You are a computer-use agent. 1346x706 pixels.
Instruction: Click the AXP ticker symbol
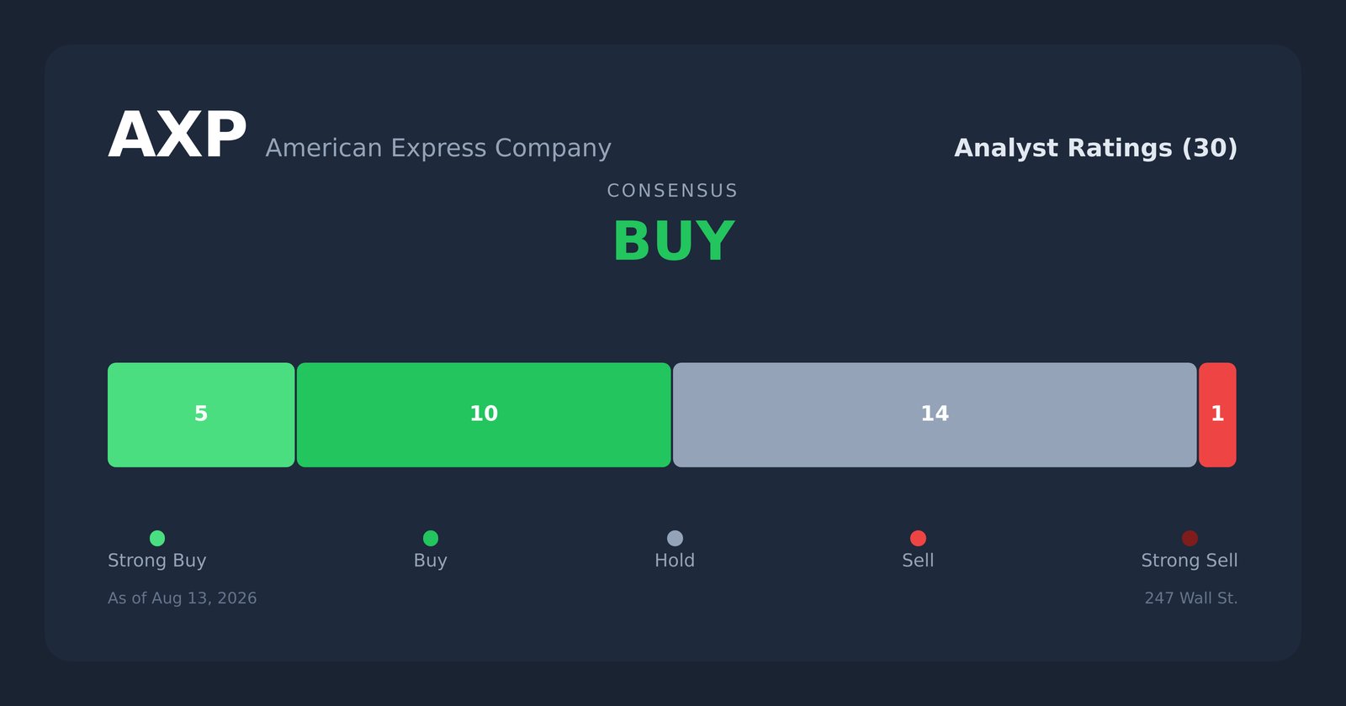click(x=178, y=136)
